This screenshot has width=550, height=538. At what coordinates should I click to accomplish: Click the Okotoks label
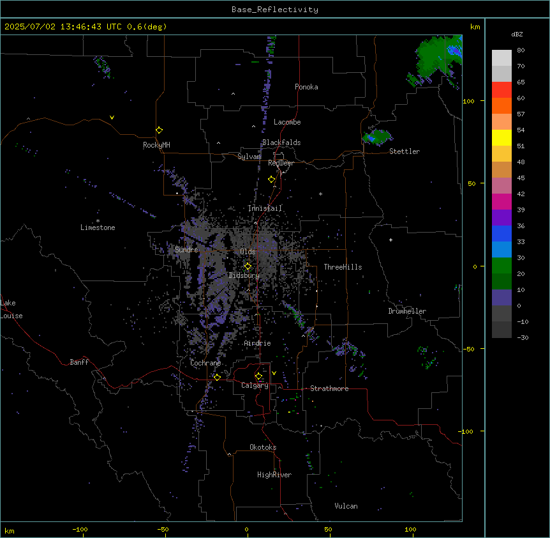point(263,447)
